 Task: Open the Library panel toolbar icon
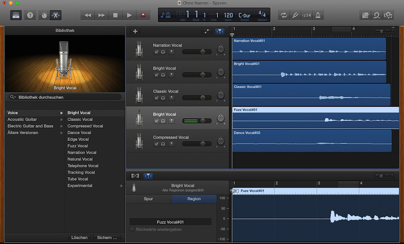point(16,15)
